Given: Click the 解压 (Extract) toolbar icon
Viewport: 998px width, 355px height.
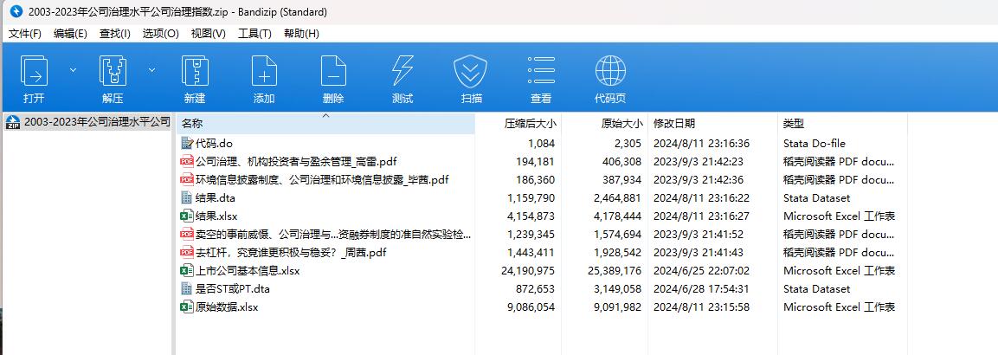Looking at the screenshot, I should 113,70.
